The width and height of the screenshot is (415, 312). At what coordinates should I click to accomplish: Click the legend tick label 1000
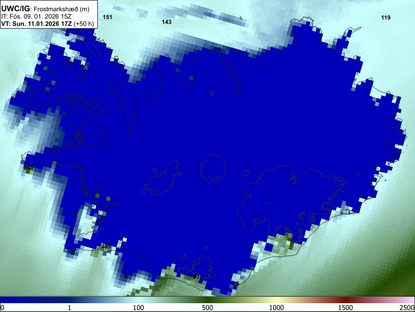pyautogui.click(x=276, y=308)
